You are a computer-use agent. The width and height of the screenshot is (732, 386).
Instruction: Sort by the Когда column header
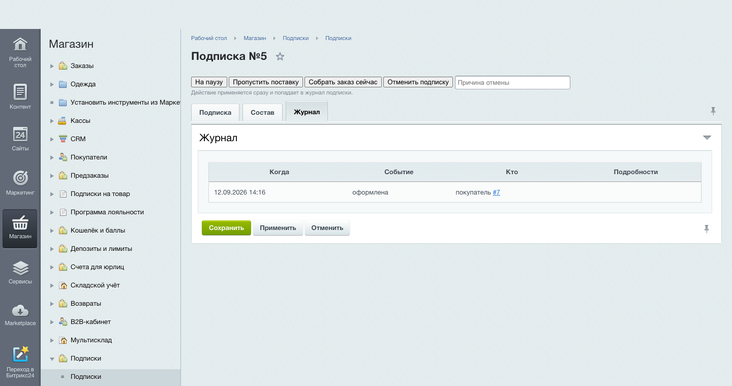[280, 172]
